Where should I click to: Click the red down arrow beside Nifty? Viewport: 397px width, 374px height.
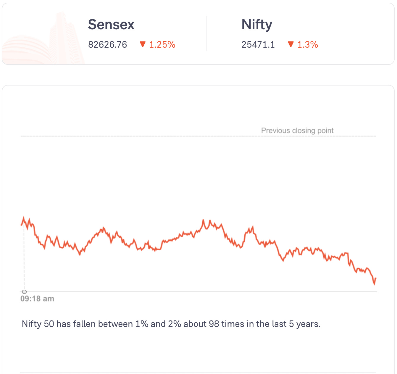(x=291, y=44)
